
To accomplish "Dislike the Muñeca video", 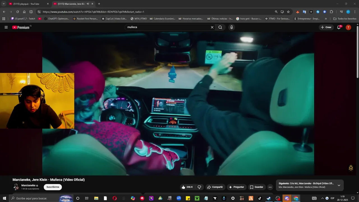I will [x=199, y=187].
